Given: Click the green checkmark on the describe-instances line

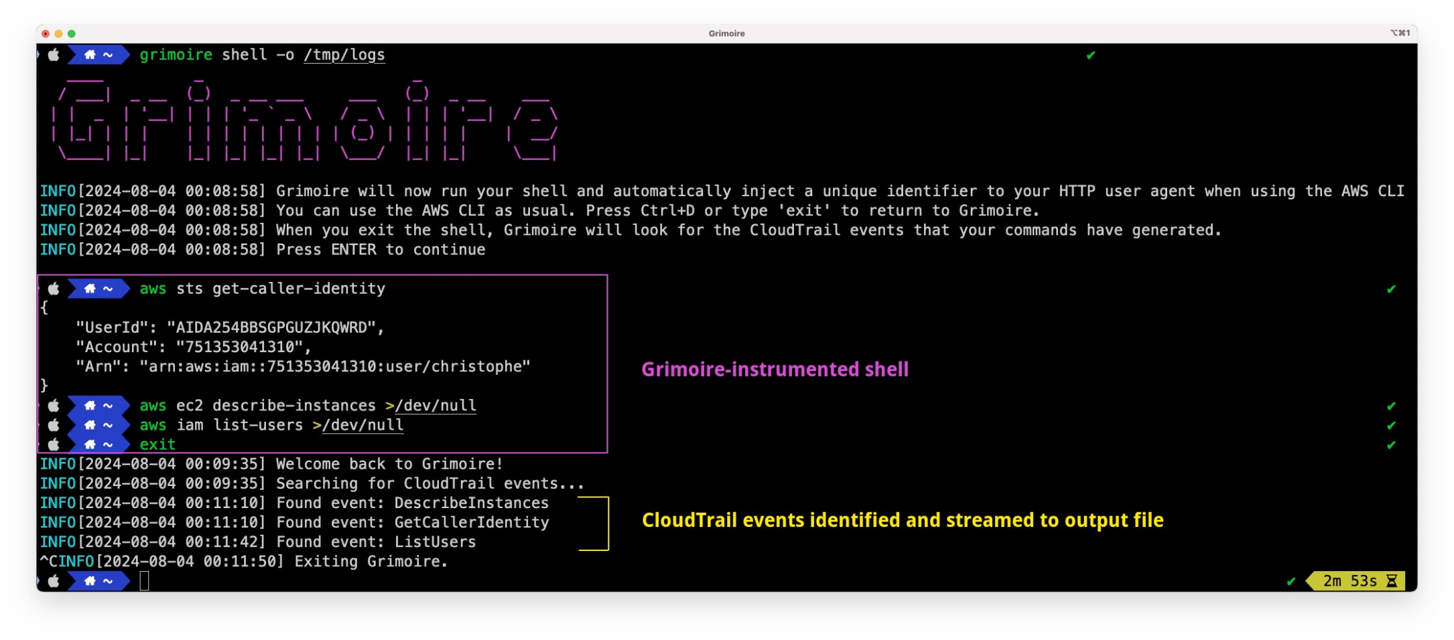Looking at the screenshot, I should click(x=1391, y=406).
